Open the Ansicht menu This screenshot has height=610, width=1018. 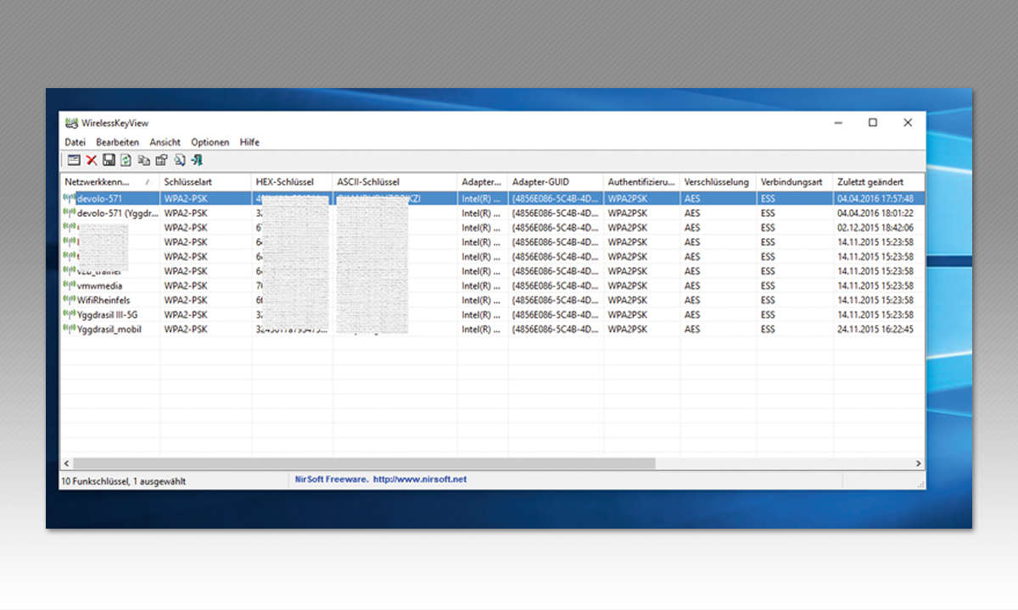(165, 142)
